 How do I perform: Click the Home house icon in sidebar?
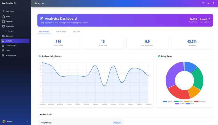pyautogui.click(x=3, y=17)
